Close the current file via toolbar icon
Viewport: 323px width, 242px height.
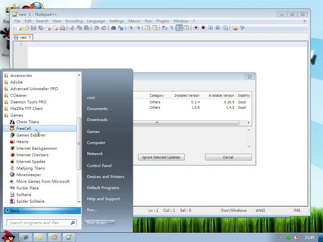tap(48, 28)
